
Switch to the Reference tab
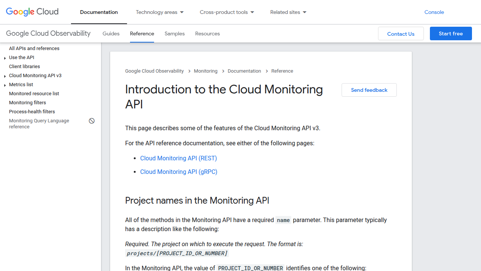[142, 33]
